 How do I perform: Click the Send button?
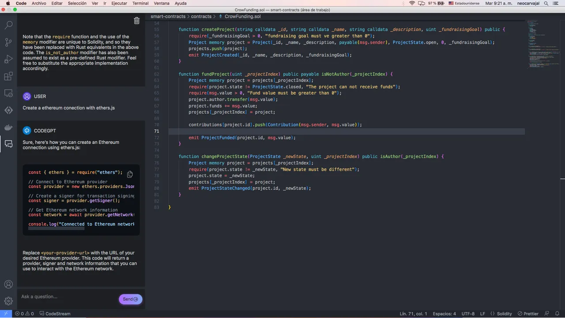(131, 299)
